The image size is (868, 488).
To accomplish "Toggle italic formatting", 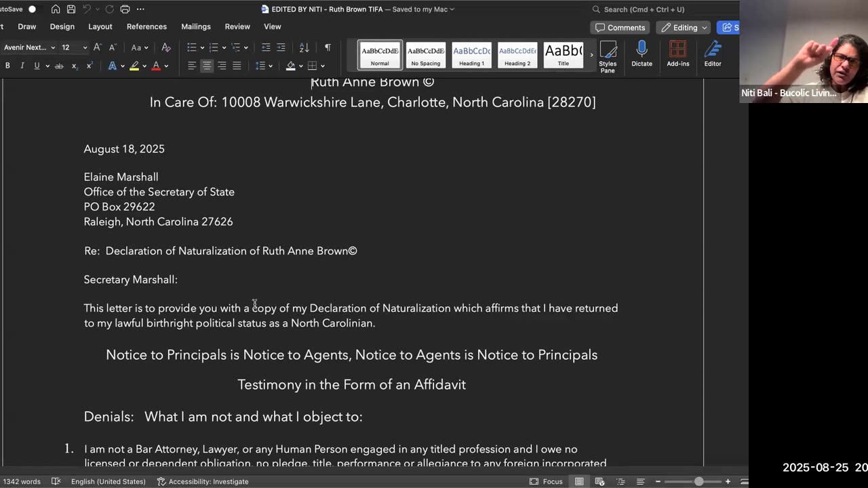I will (x=22, y=66).
